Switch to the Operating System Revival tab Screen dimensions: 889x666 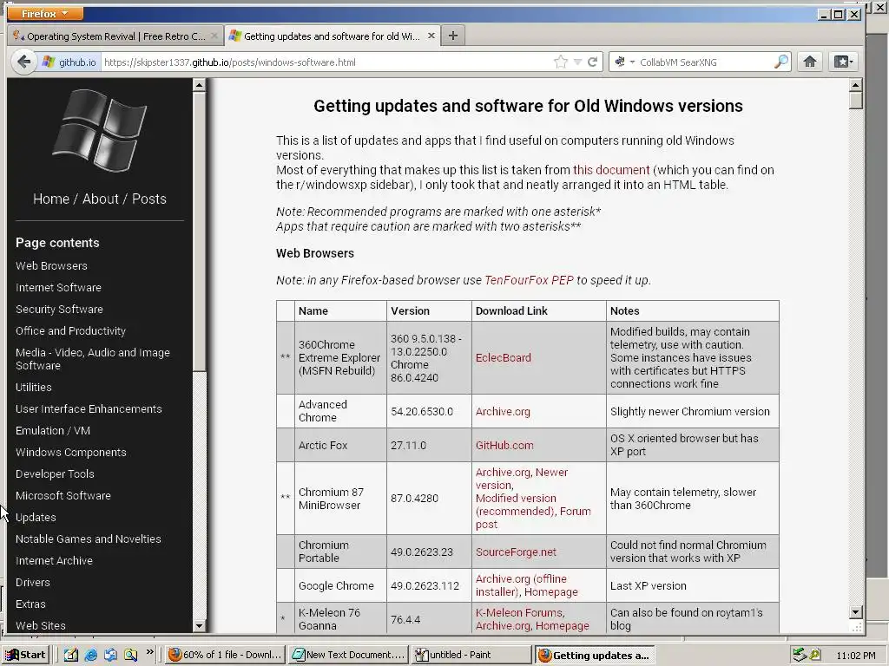coord(115,36)
